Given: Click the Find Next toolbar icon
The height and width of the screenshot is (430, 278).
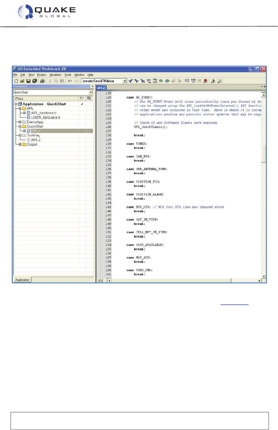Looking at the screenshot, I should 136,81.
